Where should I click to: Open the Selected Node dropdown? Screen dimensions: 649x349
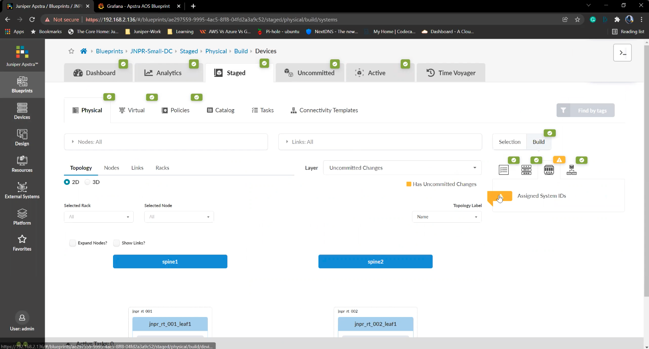pos(179,217)
